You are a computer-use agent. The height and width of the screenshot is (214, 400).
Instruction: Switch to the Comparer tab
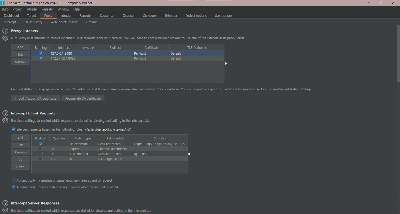[150, 16]
